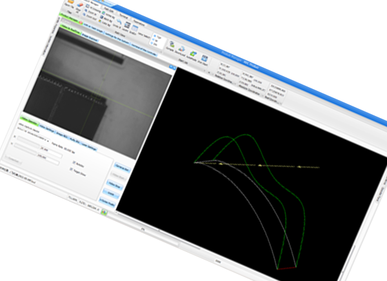Open the Image ROI tab below the video
The height and width of the screenshot is (281, 387).
coord(62,135)
